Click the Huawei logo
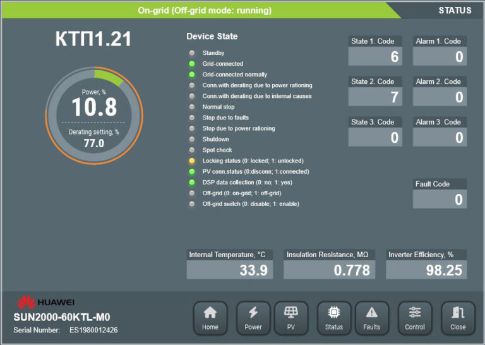Image resolution: width=485 pixels, height=345 pixels. 46,302
